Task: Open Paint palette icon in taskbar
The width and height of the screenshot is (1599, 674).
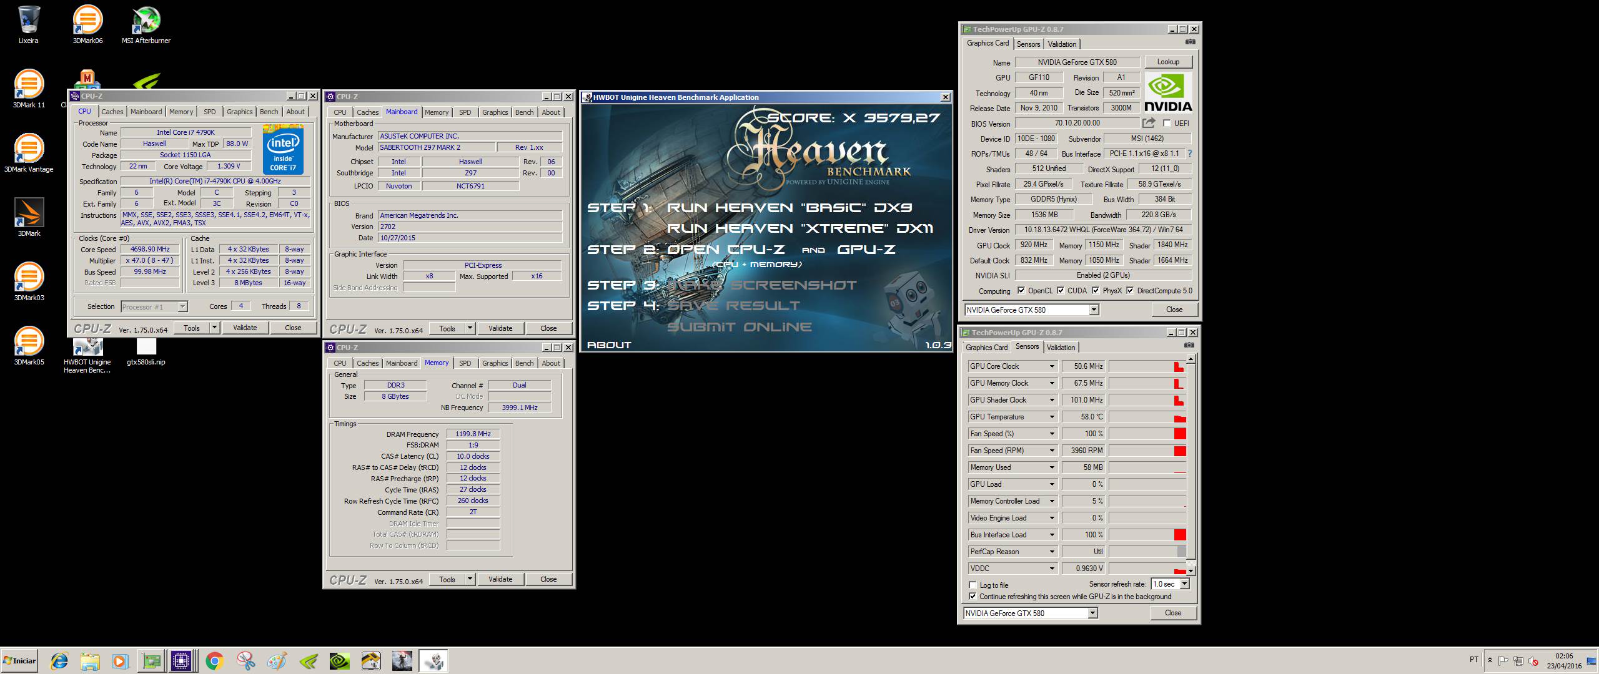Action: coord(277,661)
